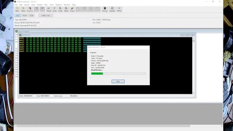
Task: Open the Search menu
Action: coord(27,5)
